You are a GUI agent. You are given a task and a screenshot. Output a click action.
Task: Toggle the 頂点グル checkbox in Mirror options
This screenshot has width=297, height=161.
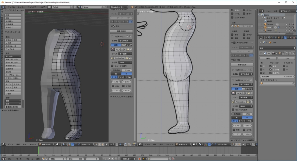tap(271, 73)
